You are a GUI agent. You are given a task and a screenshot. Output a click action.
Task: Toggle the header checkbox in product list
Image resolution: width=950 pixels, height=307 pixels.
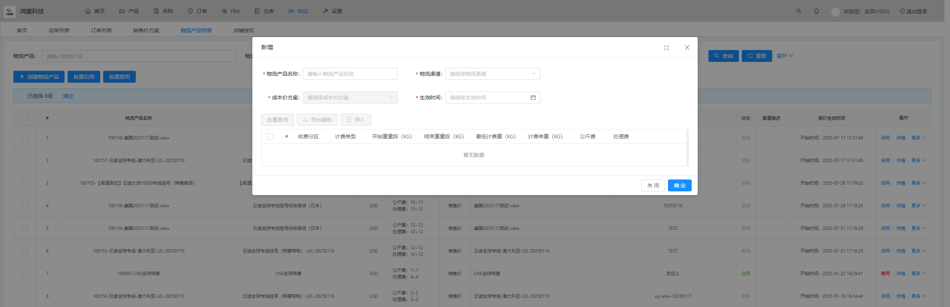(x=25, y=118)
